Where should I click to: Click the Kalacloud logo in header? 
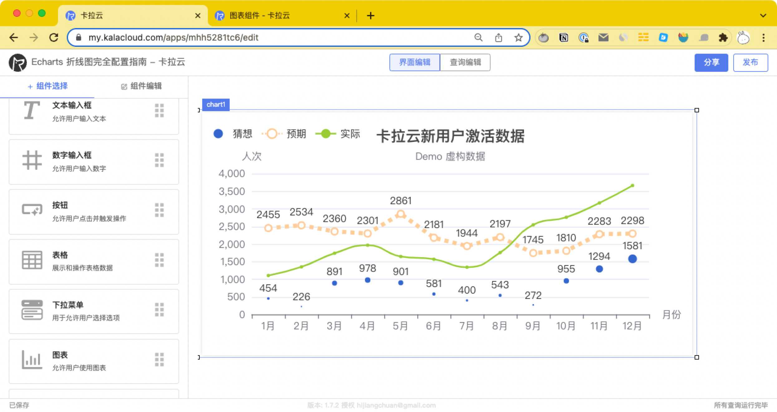click(x=17, y=62)
